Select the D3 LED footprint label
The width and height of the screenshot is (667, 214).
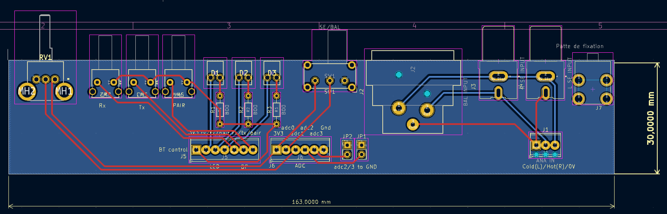click(x=272, y=73)
